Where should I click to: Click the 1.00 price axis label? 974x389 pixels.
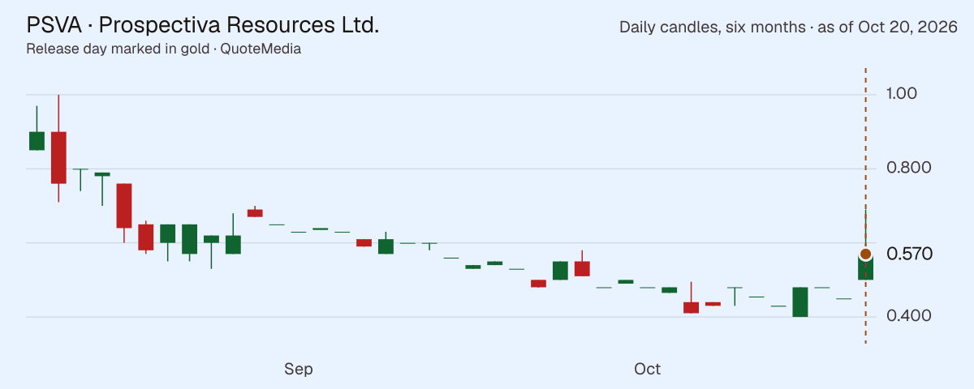(x=902, y=94)
